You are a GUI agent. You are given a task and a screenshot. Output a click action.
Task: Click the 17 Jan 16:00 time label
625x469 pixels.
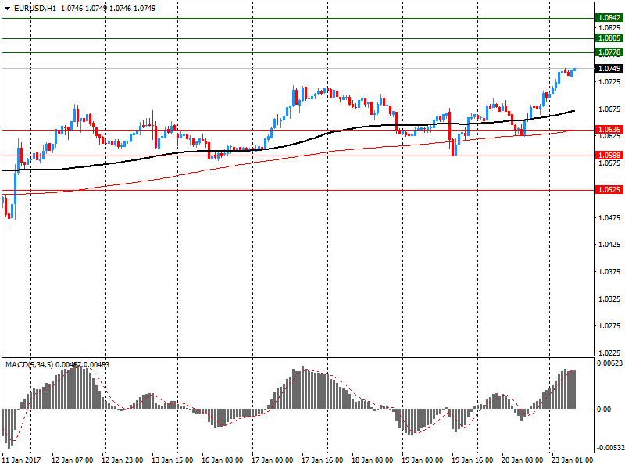323,460
